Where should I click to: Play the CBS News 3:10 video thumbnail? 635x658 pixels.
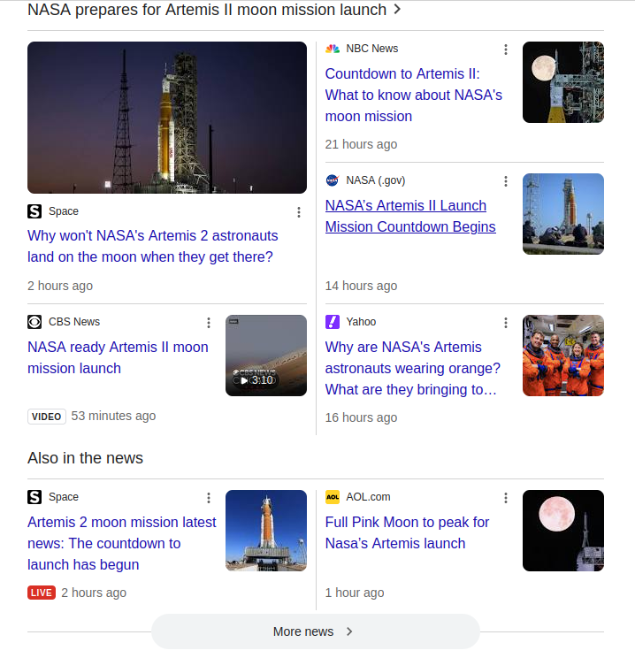265,356
